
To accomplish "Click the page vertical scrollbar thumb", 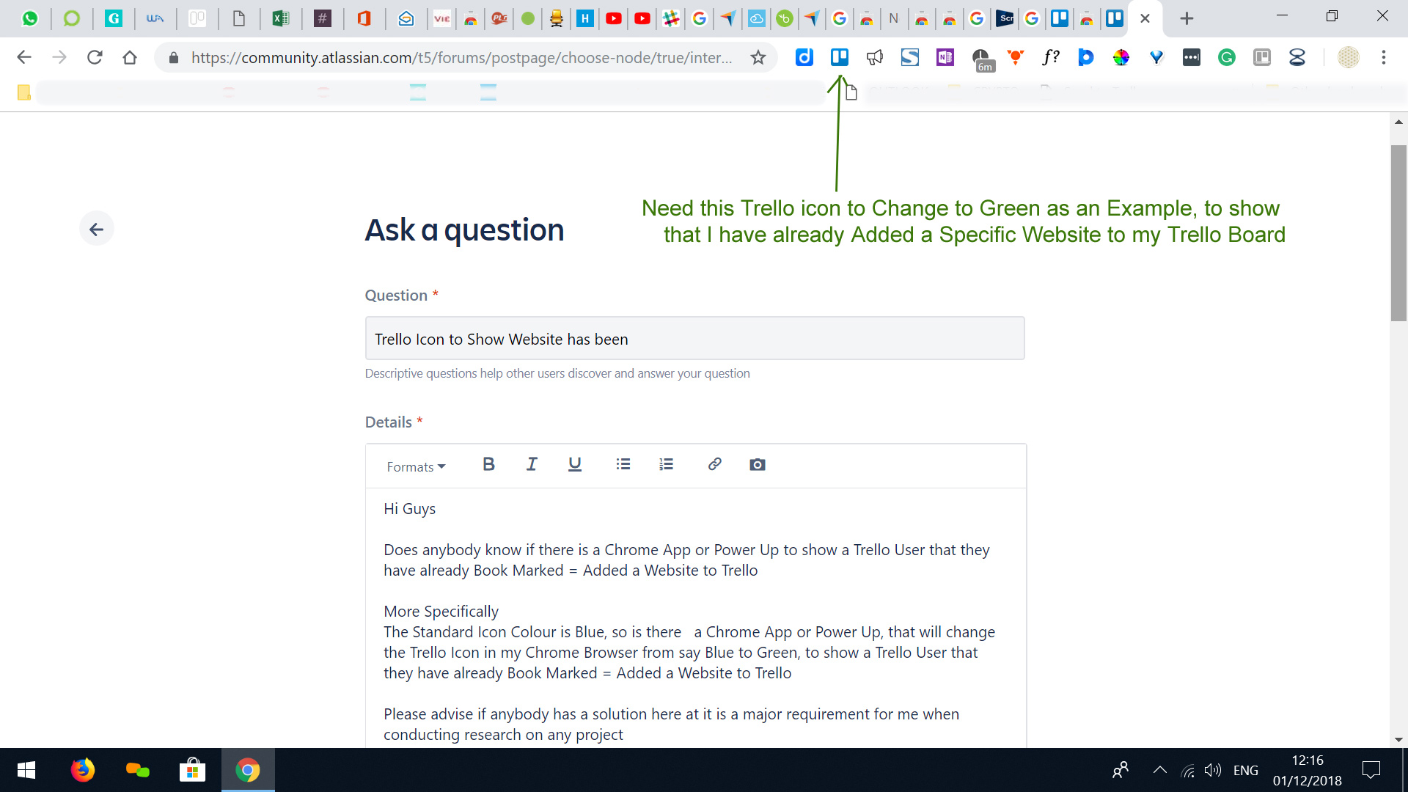I will point(1398,233).
